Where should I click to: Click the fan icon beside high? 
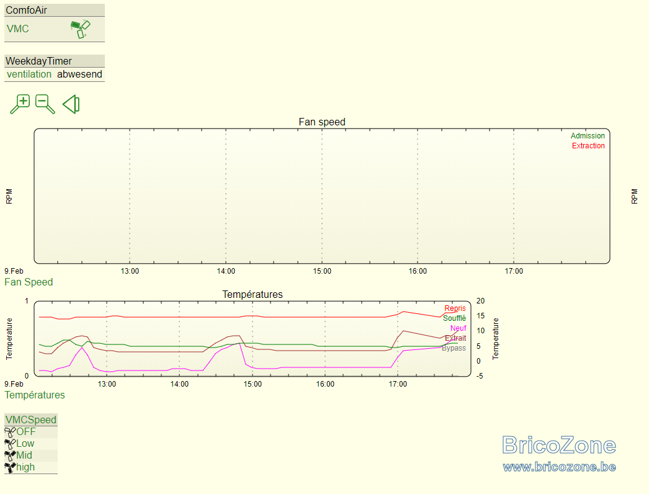point(10,467)
